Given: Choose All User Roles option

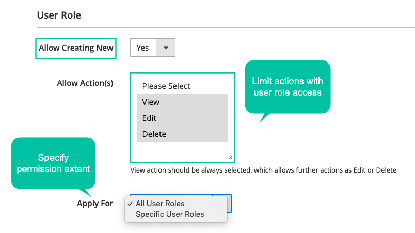Looking at the screenshot, I should pos(176,204).
